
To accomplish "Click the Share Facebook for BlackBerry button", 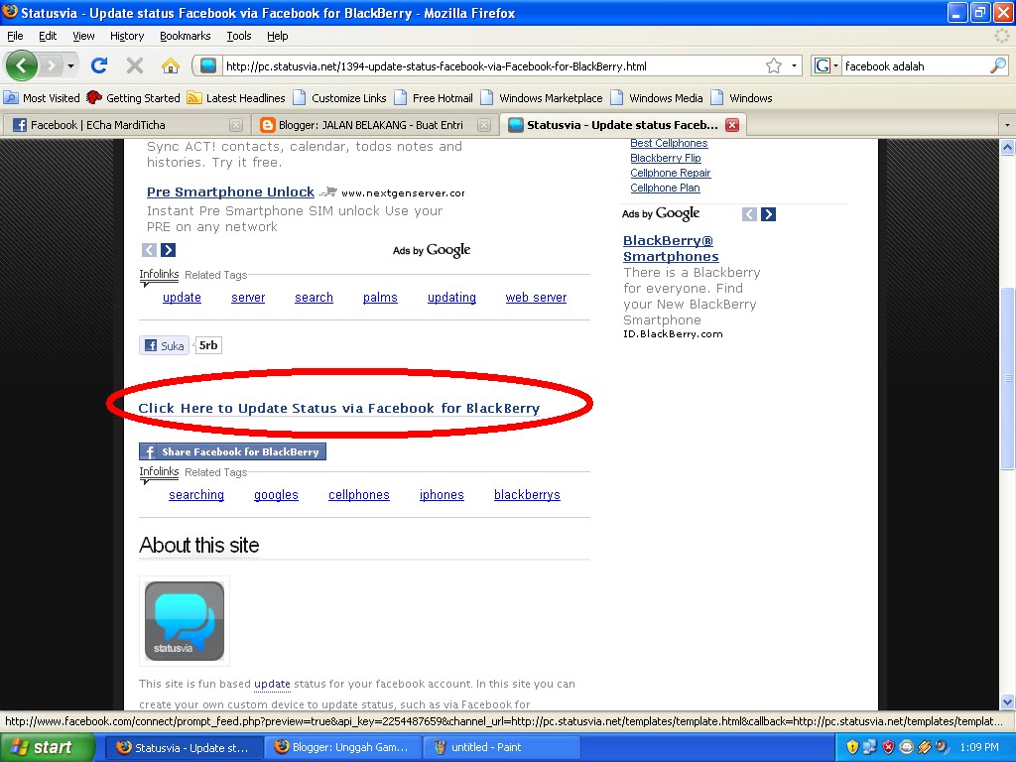I will coord(232,450).
